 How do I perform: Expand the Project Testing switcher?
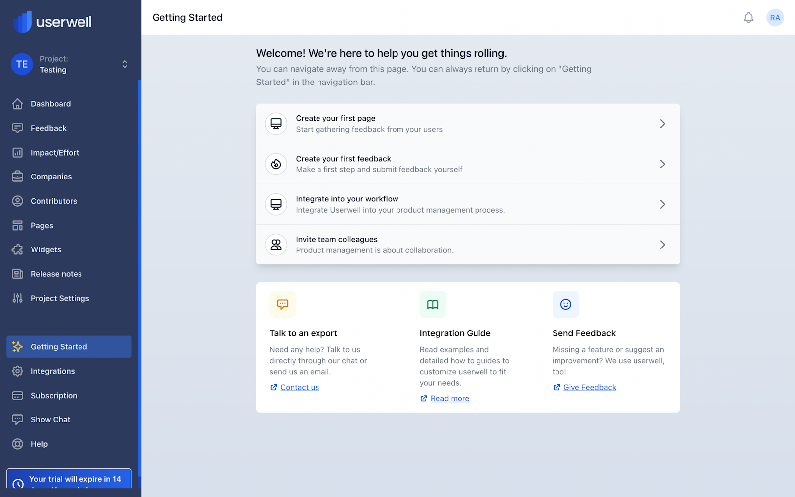[124, 64]
